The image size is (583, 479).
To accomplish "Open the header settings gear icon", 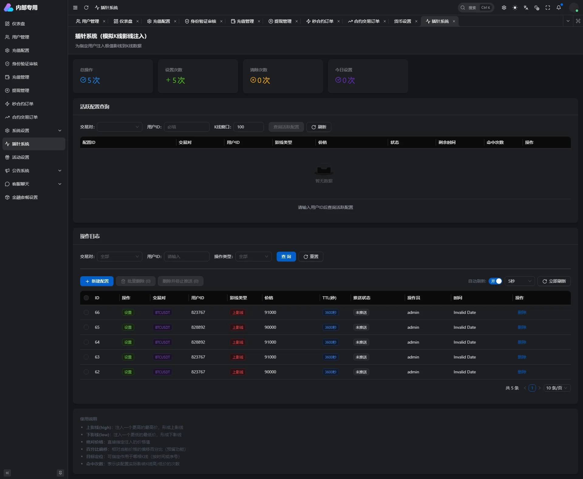I will coord(504,8).
